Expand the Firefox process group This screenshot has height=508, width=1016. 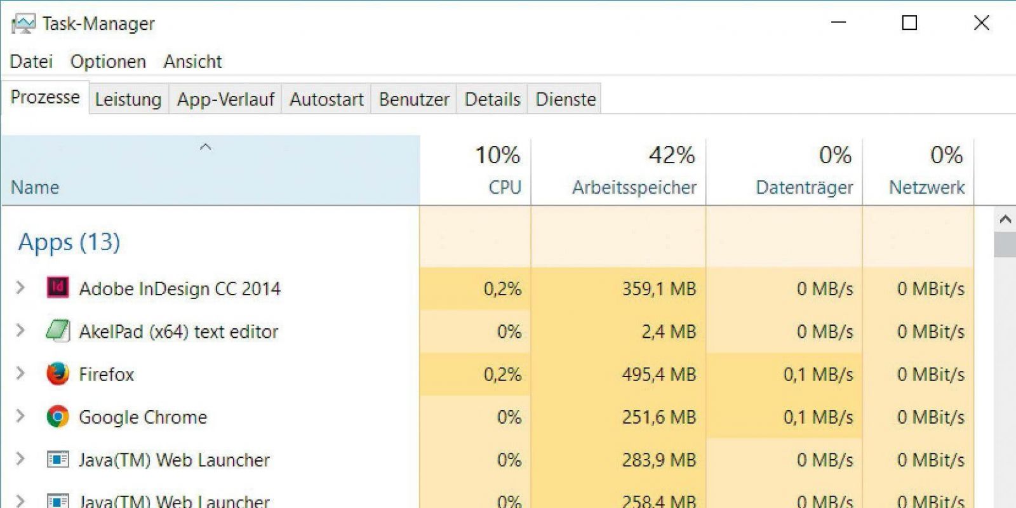point(20,373)
